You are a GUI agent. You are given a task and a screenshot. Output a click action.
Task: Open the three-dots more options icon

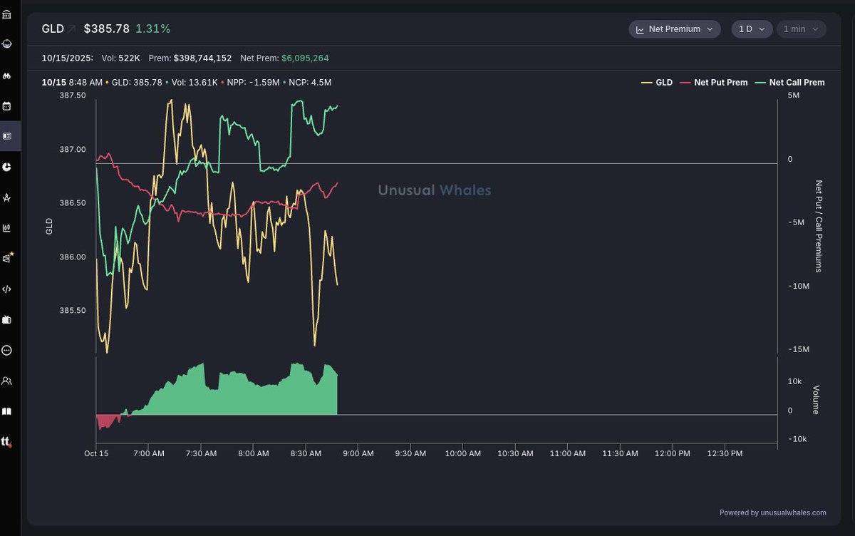click(x=6, y=350)
